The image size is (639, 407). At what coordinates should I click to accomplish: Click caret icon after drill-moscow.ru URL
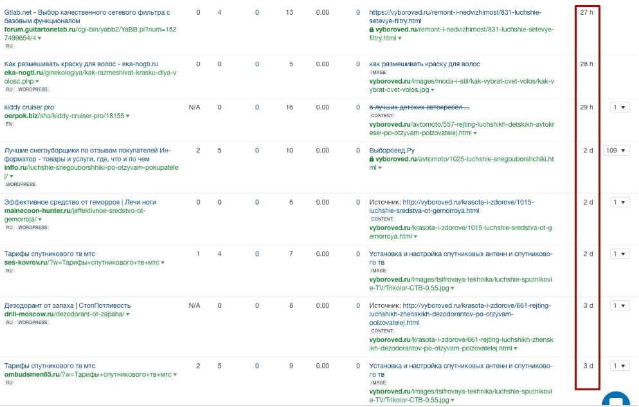pos(128,314)
